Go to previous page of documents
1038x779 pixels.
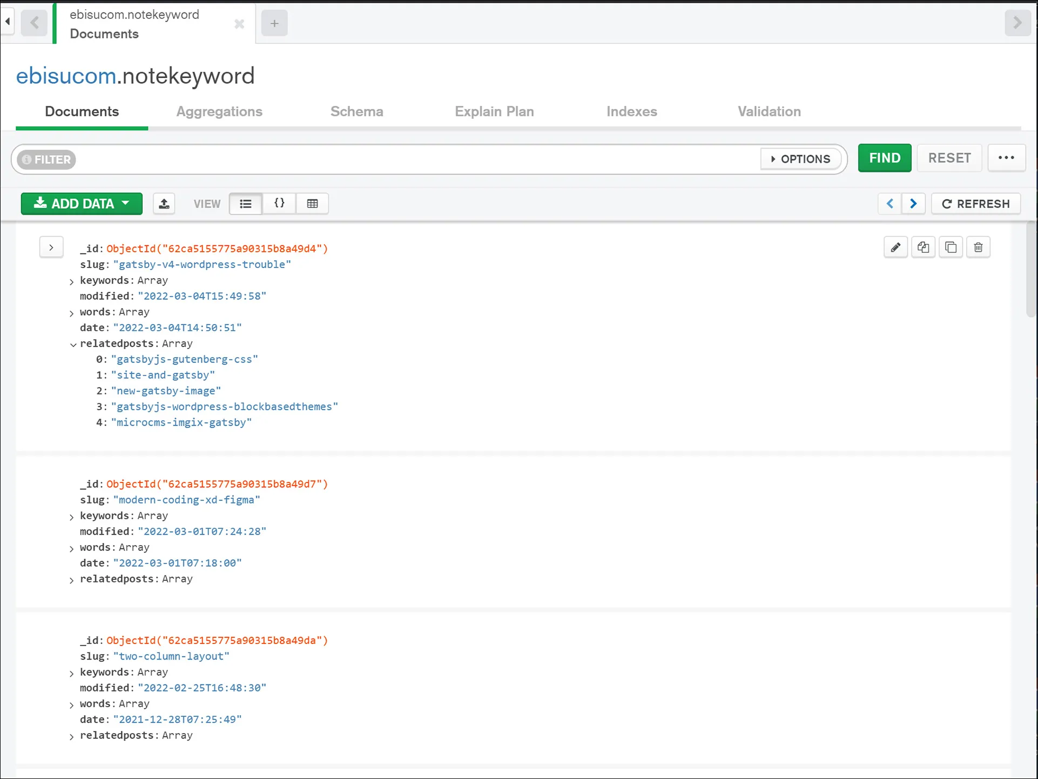pyautogui.click(x=890, y=204)
